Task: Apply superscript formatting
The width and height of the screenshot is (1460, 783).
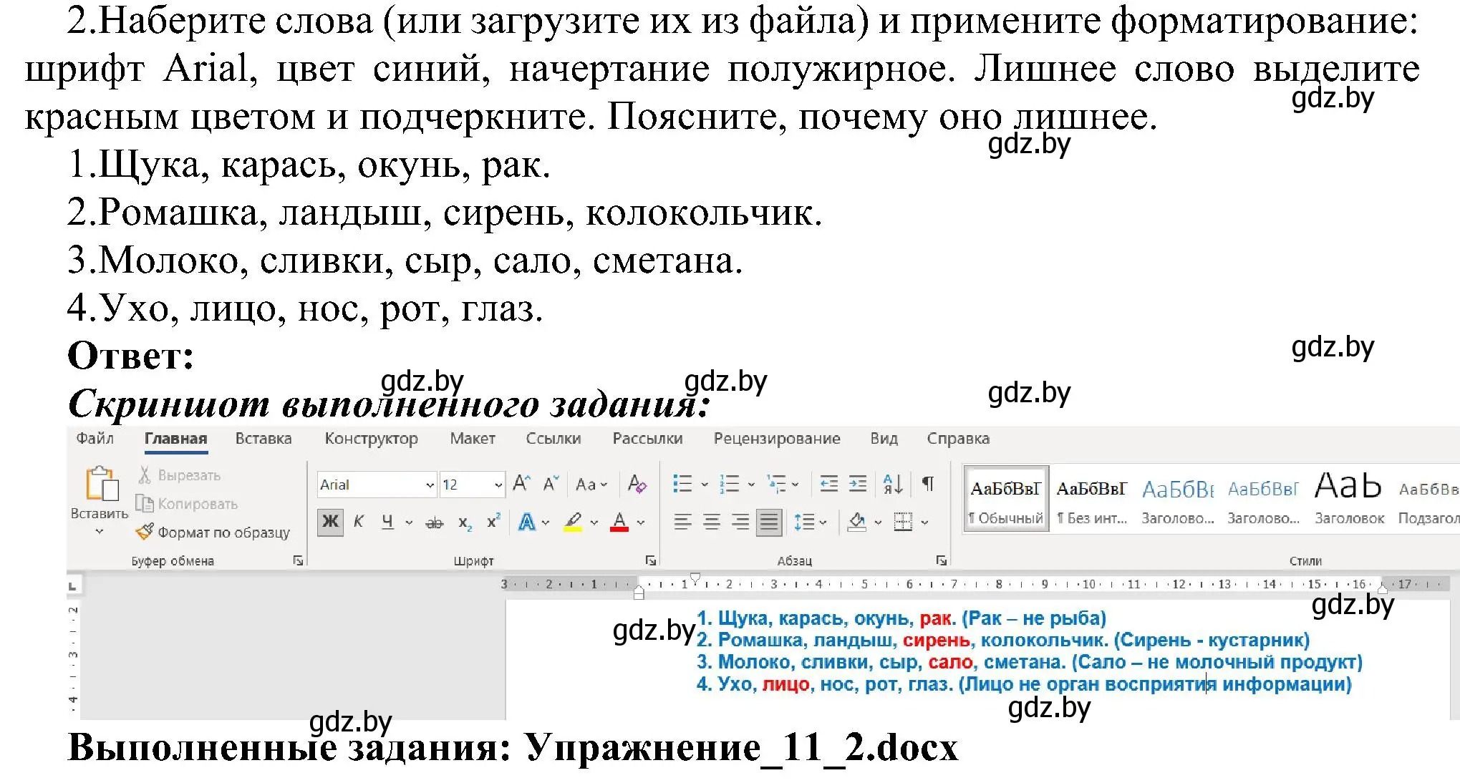Action: click(x=493, y=522)
